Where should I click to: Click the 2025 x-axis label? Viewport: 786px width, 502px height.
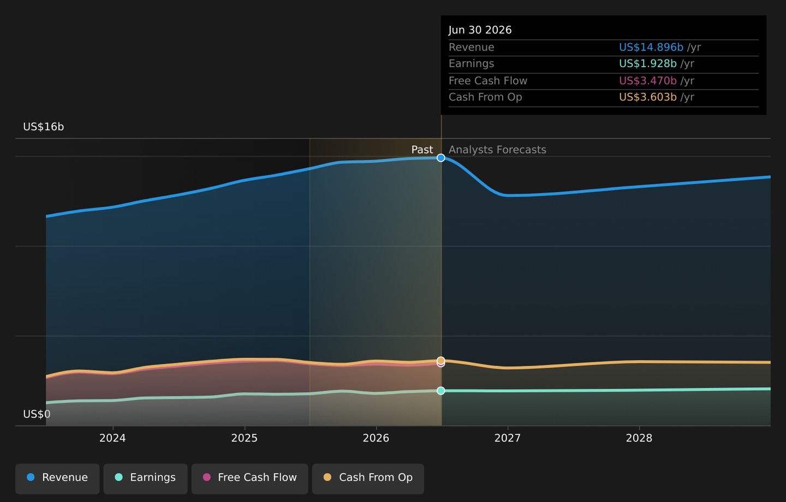click(x=245, y=438)
